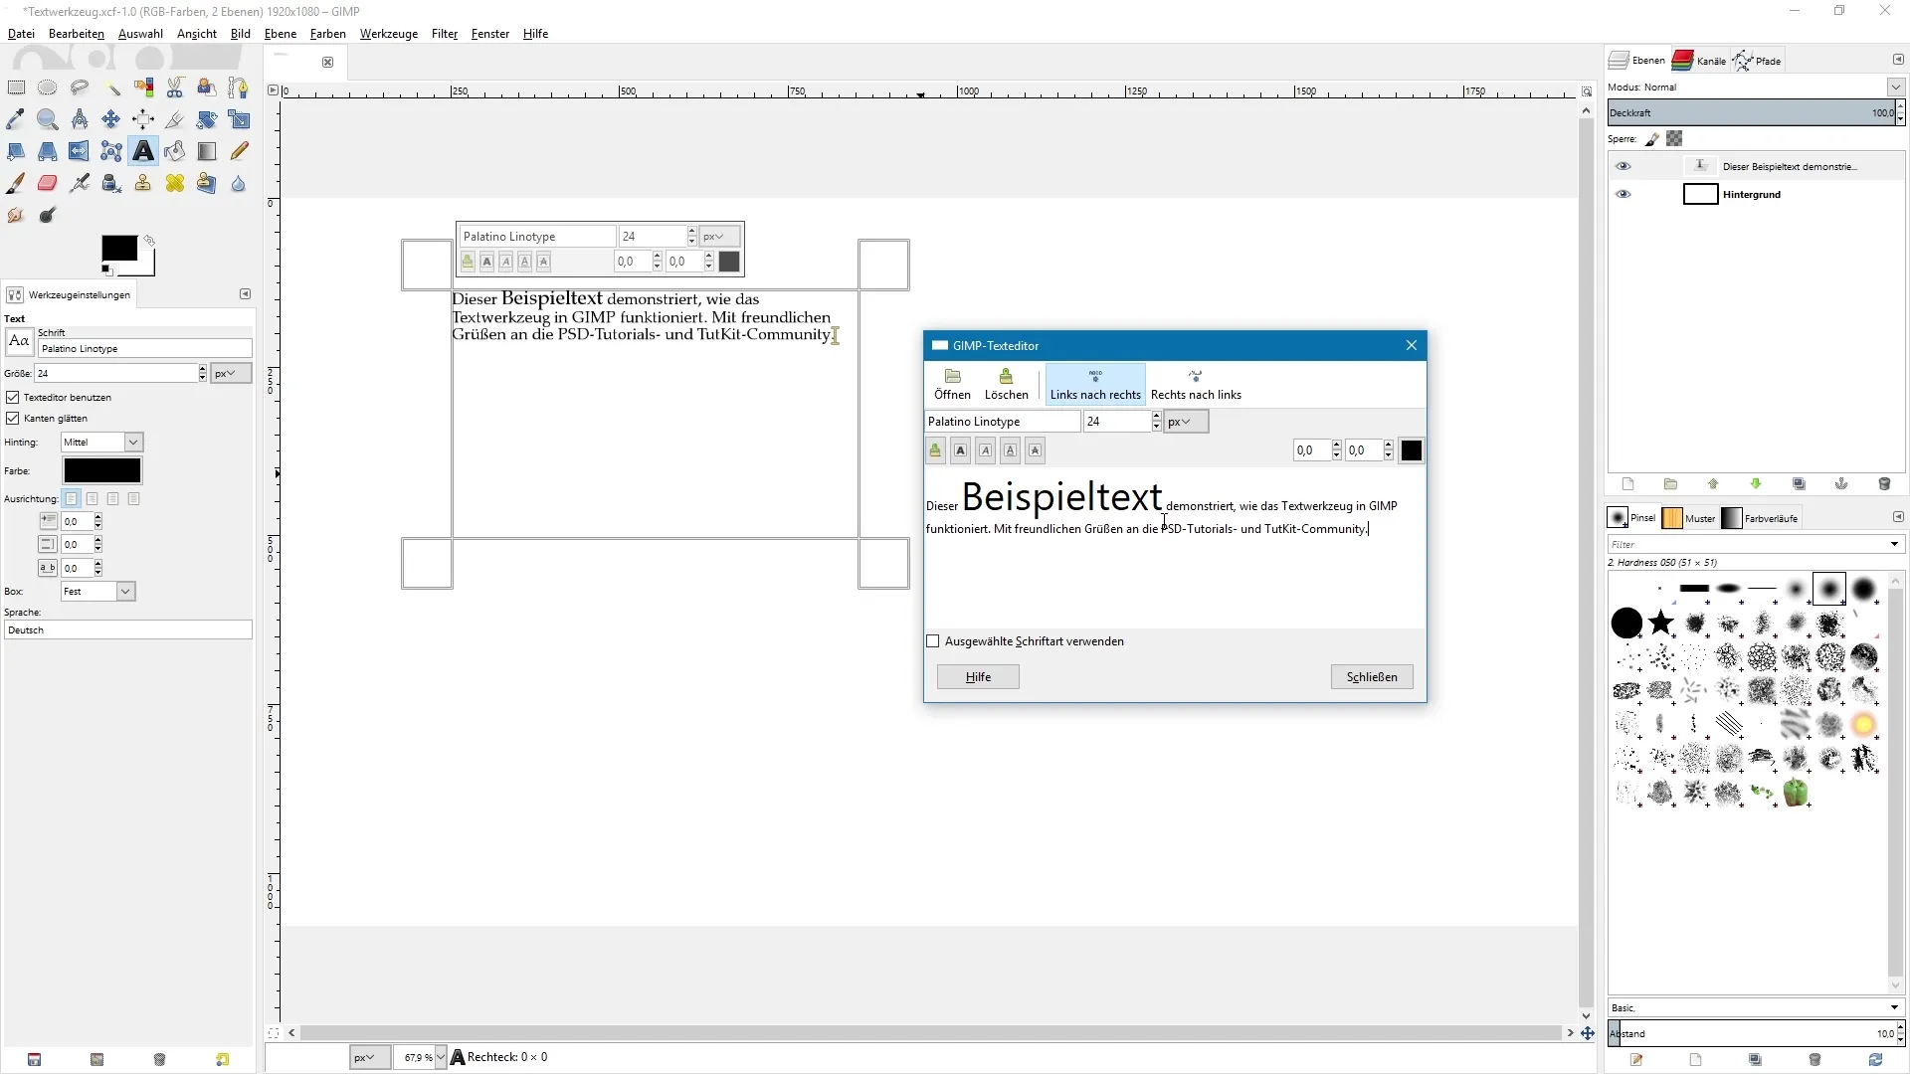1910x1074 pixels.
Task: Select Links nach rechts text direction
Action: coord(1095,385)
